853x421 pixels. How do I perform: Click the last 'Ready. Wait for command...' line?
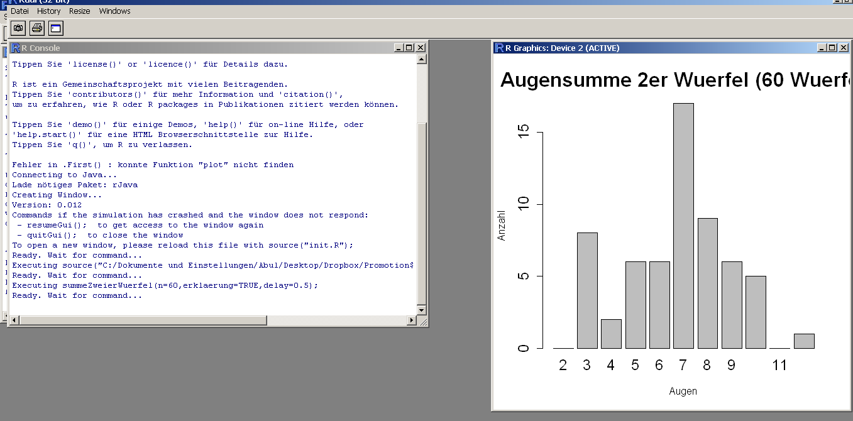pos(77,295)
